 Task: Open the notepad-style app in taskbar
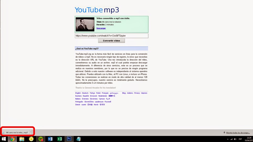click(x=78, y=139)
